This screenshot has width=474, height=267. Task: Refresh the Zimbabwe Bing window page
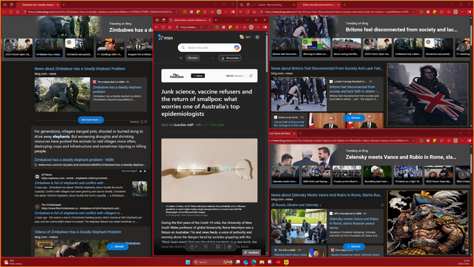[11, 12]
